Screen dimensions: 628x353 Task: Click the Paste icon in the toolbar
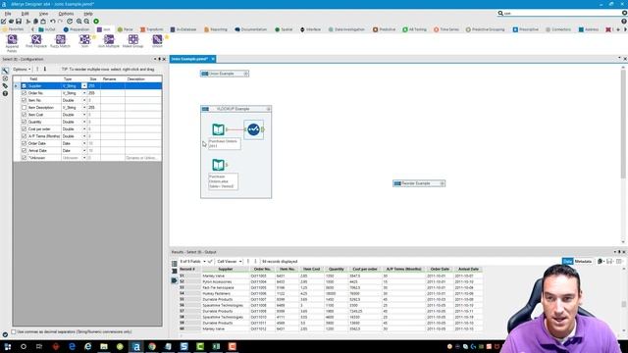coord(43,22)
